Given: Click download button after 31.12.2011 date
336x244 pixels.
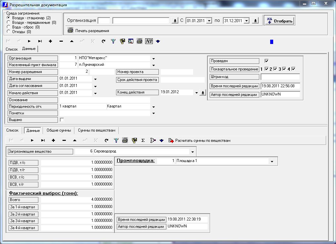Looking at the screenshot, I should click(x=255, y=20).
